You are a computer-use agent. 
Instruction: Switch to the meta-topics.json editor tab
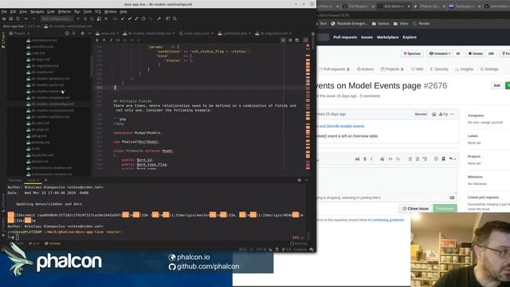(x=196, y=33)
